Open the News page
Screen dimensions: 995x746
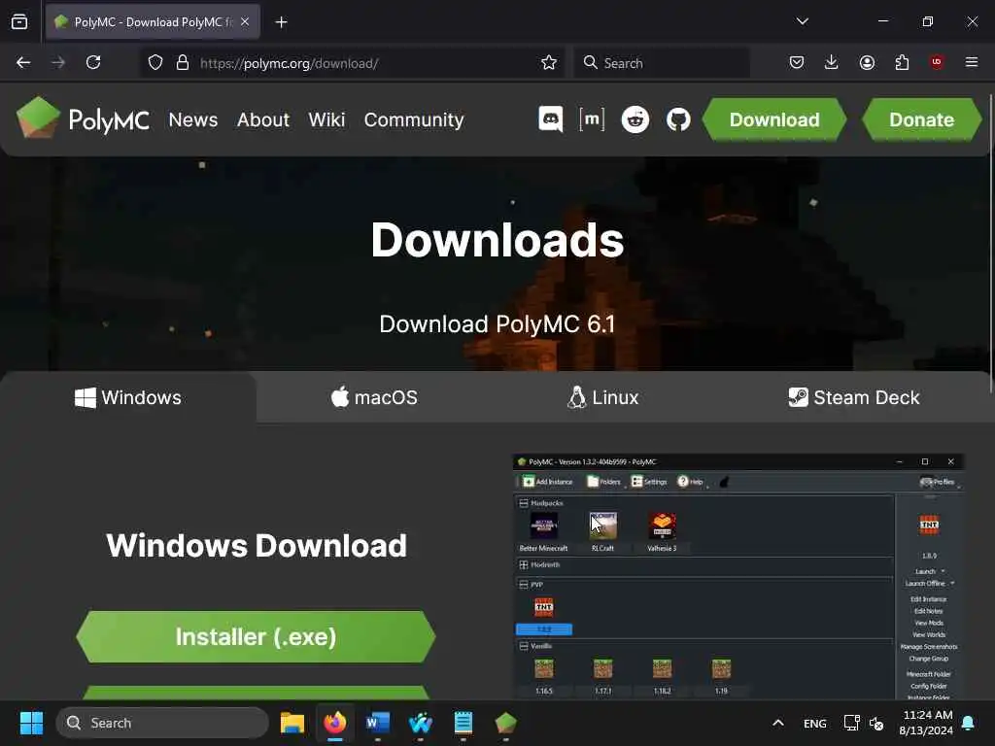coord(193,119)
